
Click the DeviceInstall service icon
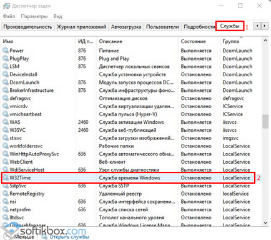(x=5, y=74)
